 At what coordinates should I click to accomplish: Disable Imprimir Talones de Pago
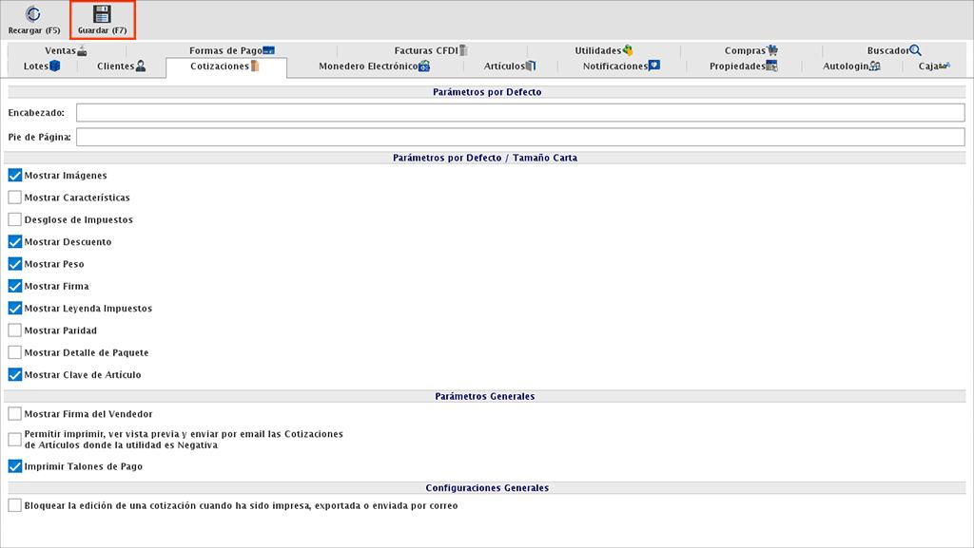coord(13,466)
